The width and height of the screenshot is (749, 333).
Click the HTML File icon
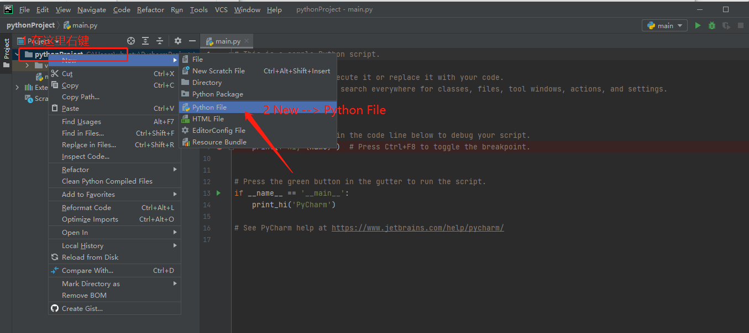pos(186,119)
